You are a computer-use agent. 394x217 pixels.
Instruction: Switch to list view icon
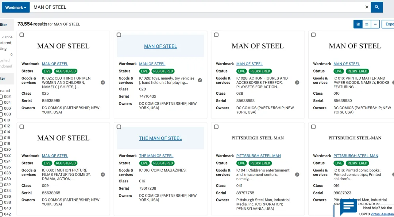click(x=367, y=24)
